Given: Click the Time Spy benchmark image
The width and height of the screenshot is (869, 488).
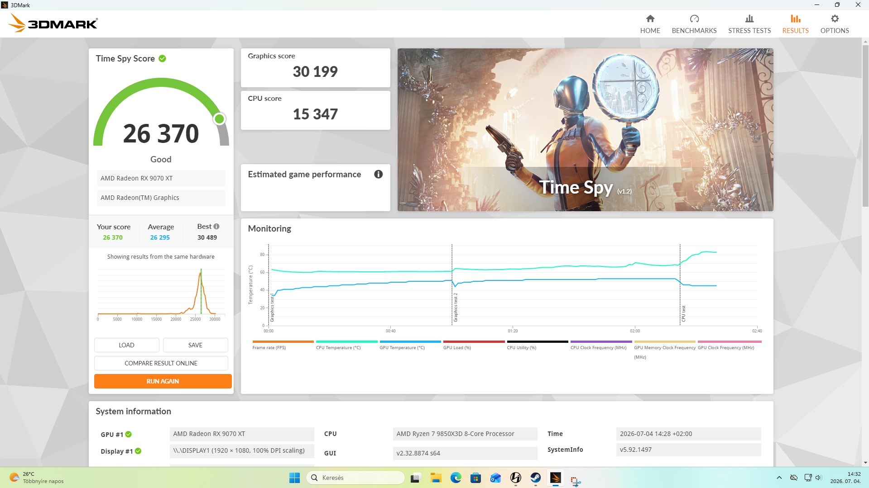Looking at the screenshot, I should [585, 129].
